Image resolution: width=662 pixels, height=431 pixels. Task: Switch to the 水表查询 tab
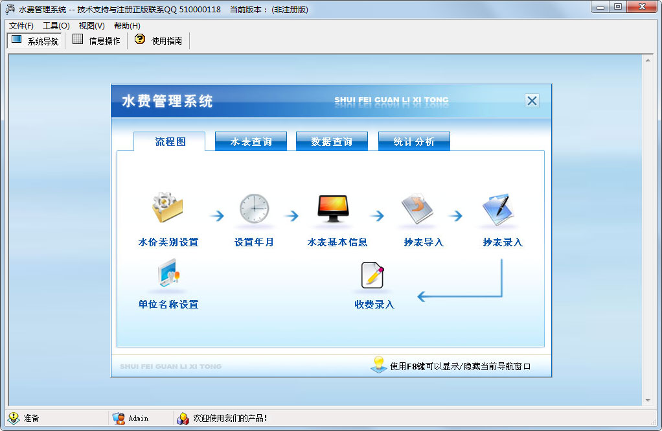(251, 141)
